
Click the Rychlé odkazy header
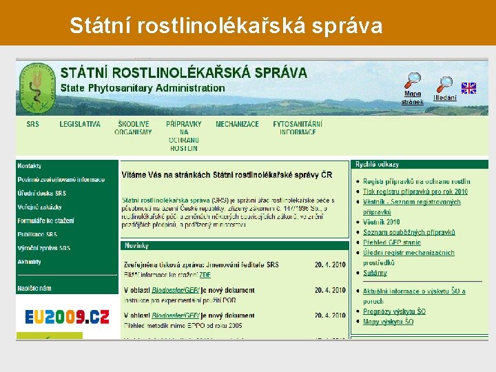(x=420, y=165)
